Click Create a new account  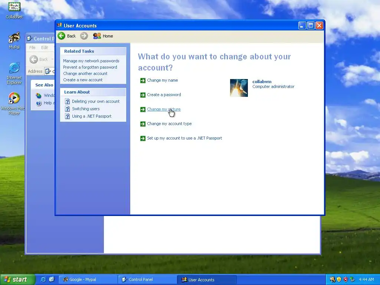83,80
